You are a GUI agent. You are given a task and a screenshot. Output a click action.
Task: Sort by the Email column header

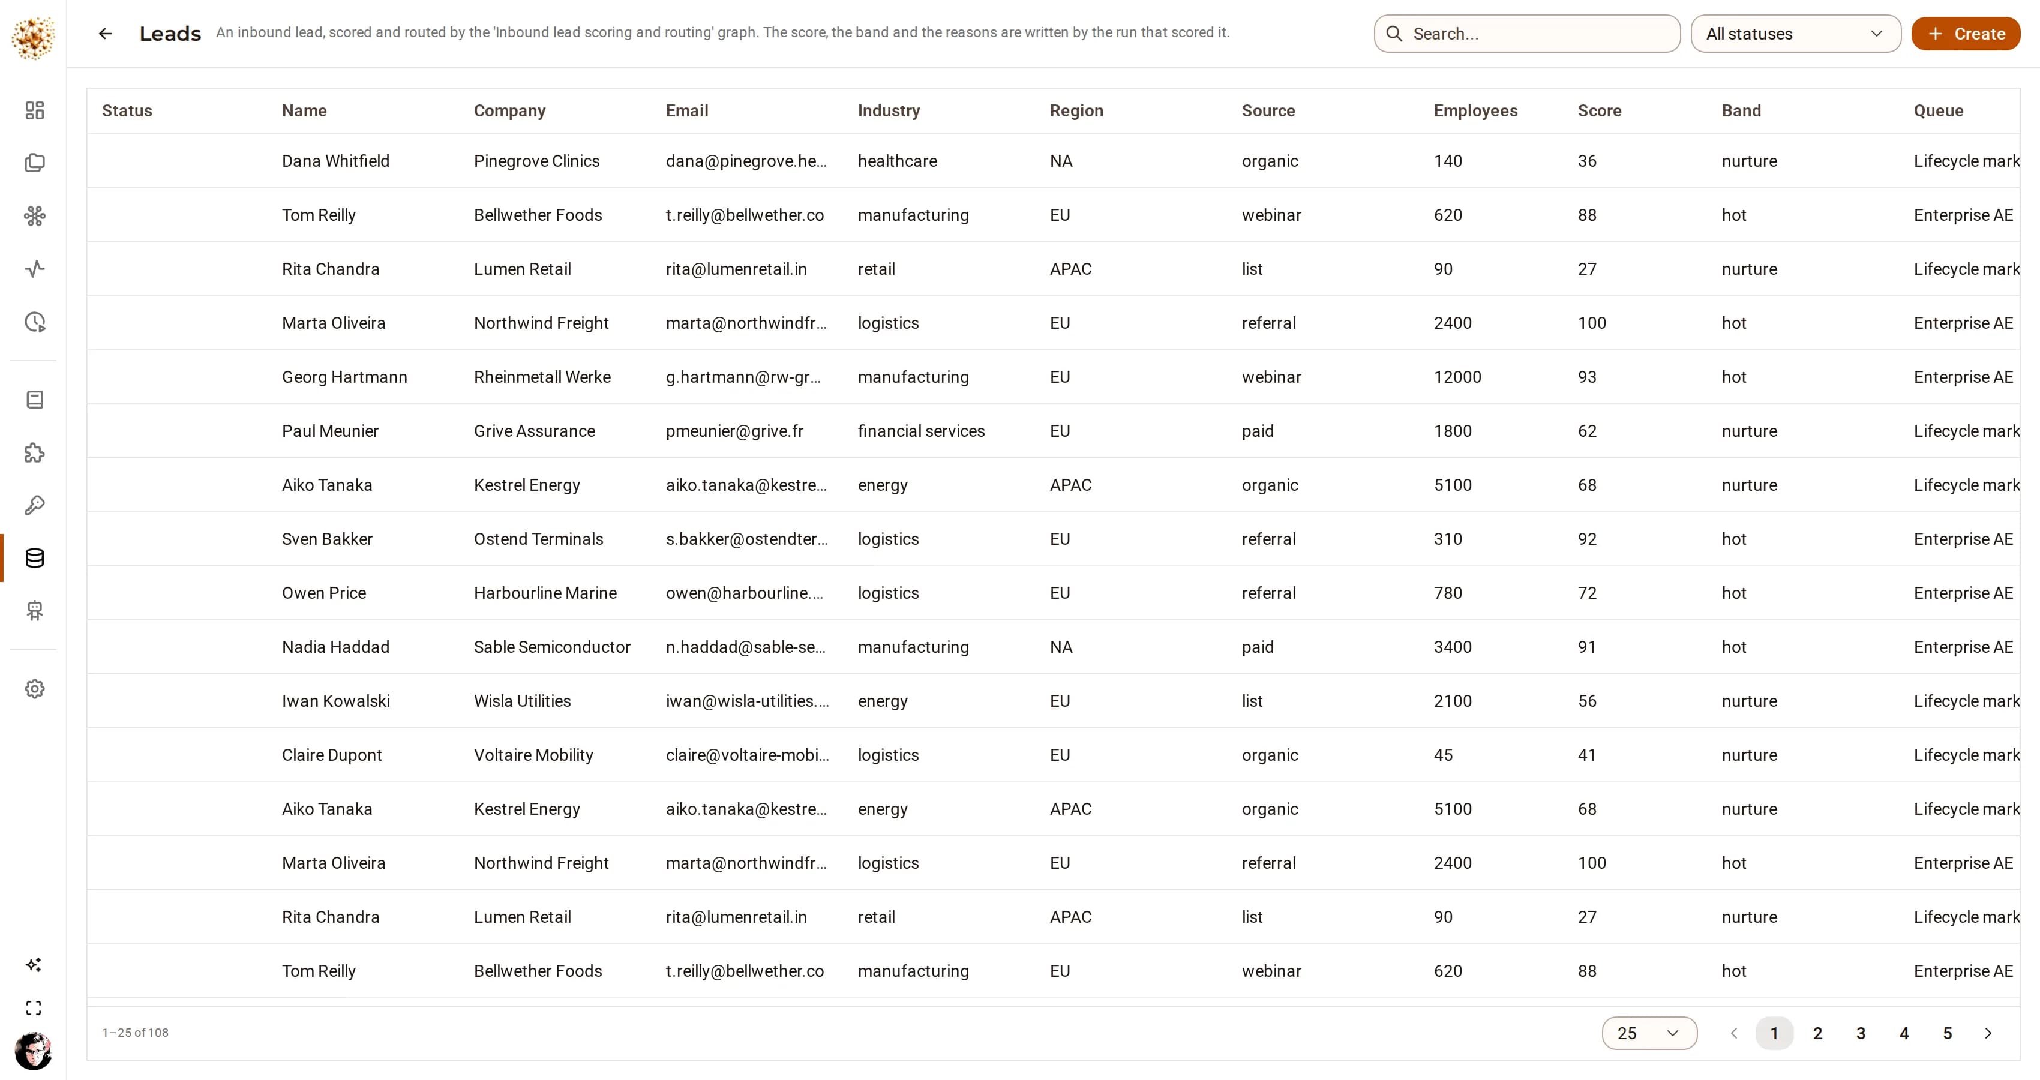tap(686, 111)
